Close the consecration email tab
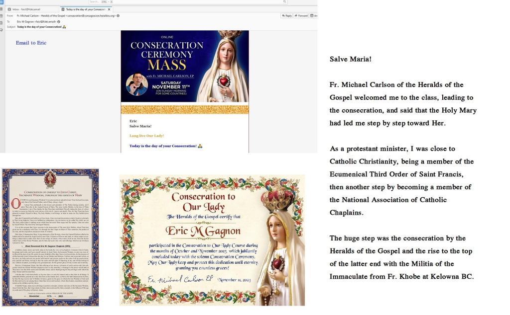This screenshot has height=315, width=510. click(x=109, y=9)
